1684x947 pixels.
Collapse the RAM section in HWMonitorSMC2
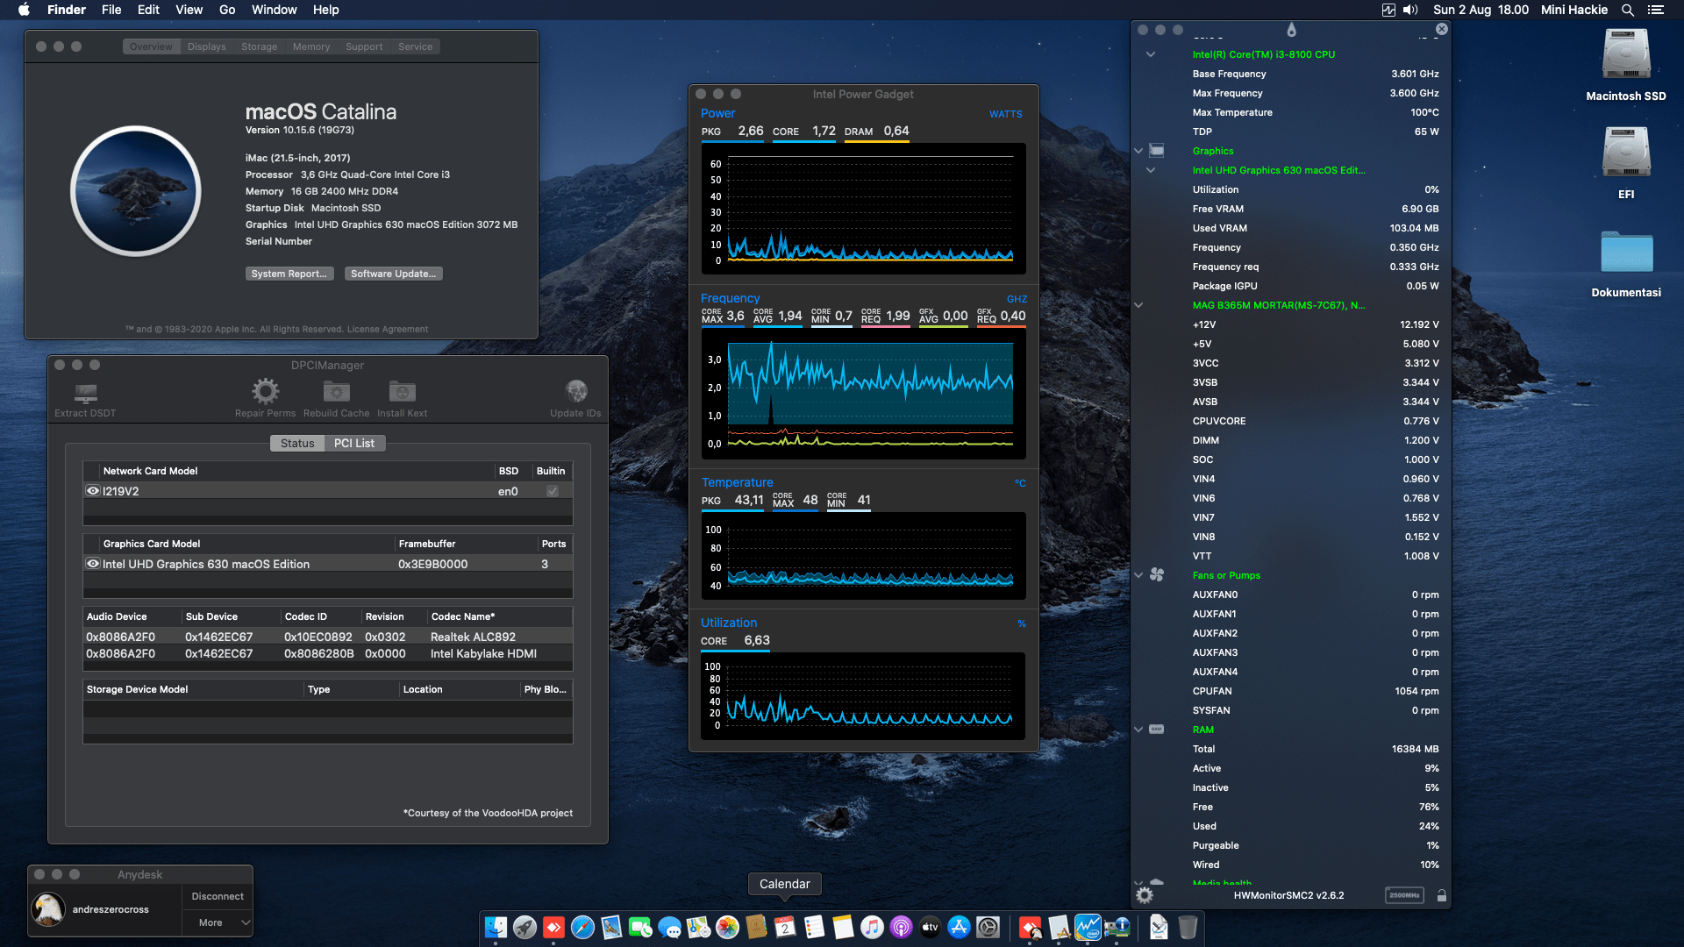pos(1138,729)
